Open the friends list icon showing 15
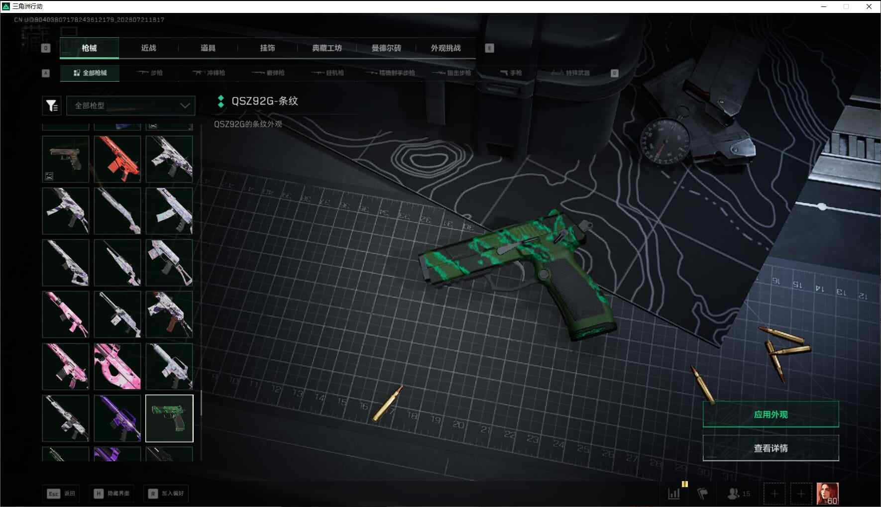 click(739, 494)
